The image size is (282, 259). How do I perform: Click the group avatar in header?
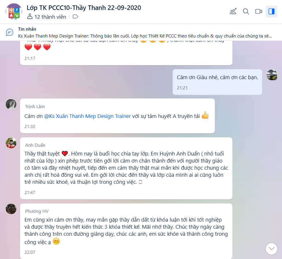coord(14,11)
